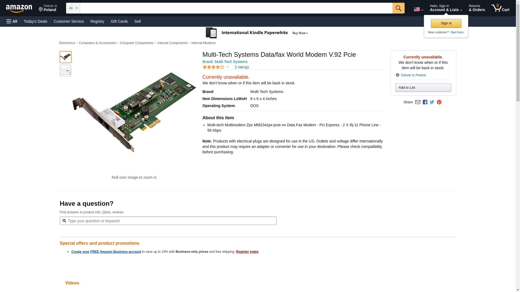The height and width of the screenshot is (292, 520).
Task: Click the yellow Sign in button
Action: (x=446, y=23)
